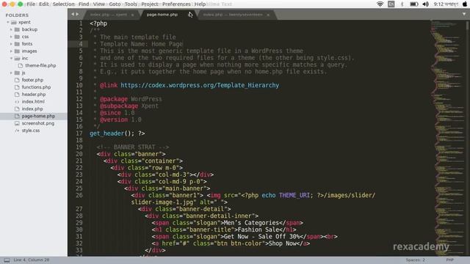Open style.css in the sidebar
The image size is (470, 264).
(31, 131)
